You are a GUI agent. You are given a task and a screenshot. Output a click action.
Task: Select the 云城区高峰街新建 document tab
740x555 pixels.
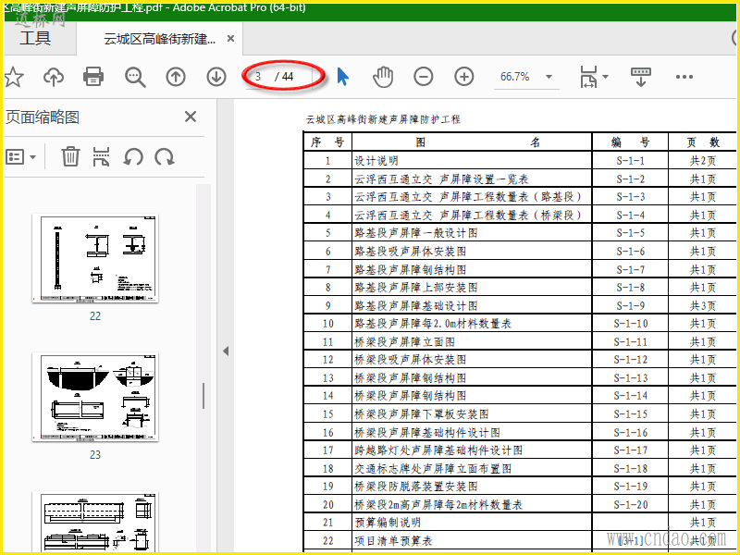pos(159,39)
